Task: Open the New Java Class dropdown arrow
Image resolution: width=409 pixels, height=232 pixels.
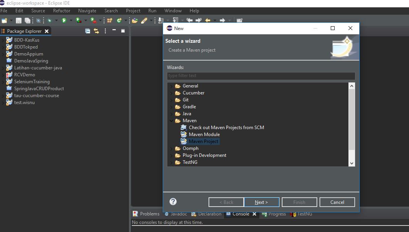Action: point(126,20)
